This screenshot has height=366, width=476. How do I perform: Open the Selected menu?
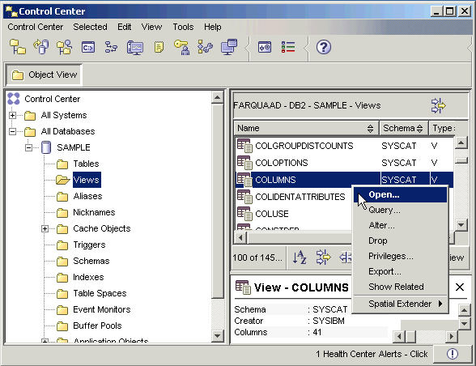tap(90, 27)
